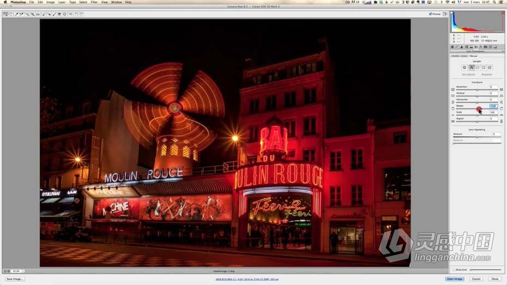This screenshot has height=285, width=507.
Task: Open the Tone Curve panel icon
Action: [457, 46]
